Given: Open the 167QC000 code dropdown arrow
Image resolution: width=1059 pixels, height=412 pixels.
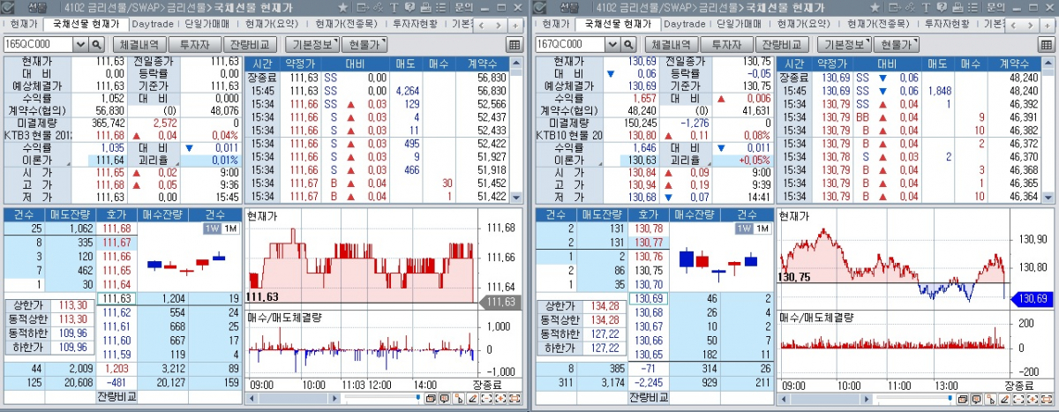Looking at the screenshot, I should point(613,43).
